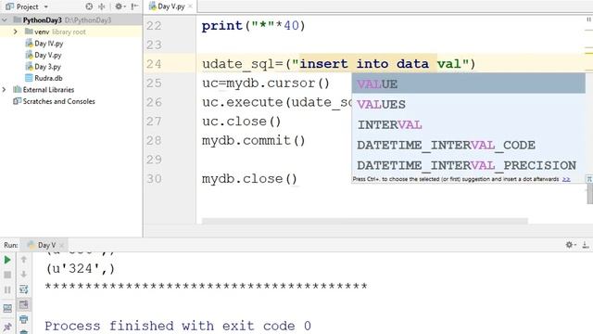Close the Day V.py editor tab
Screen dimensions: 593x334
coord(190,6)
